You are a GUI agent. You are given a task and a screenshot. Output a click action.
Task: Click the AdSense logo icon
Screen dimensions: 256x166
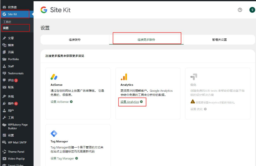(x=54, y=77)
